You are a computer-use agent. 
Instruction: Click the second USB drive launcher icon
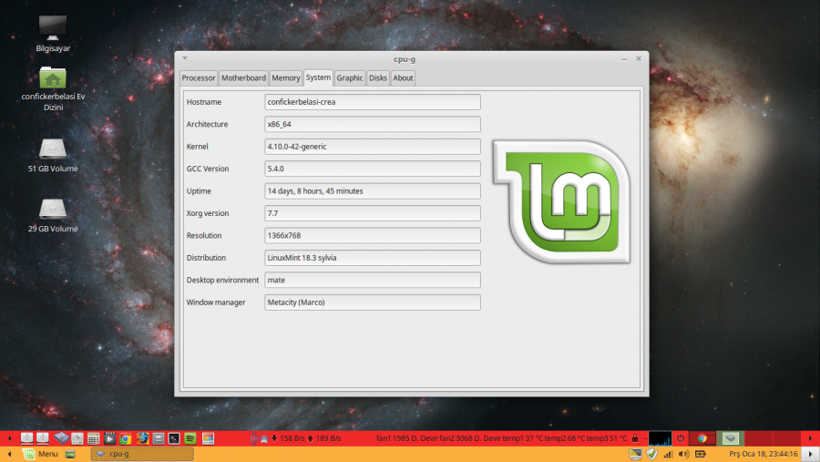[42, 438]
